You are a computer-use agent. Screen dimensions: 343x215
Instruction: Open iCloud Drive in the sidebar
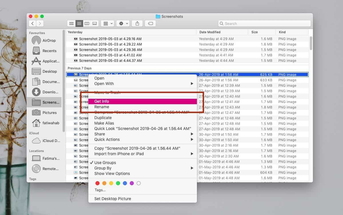(x=44, y=141)
